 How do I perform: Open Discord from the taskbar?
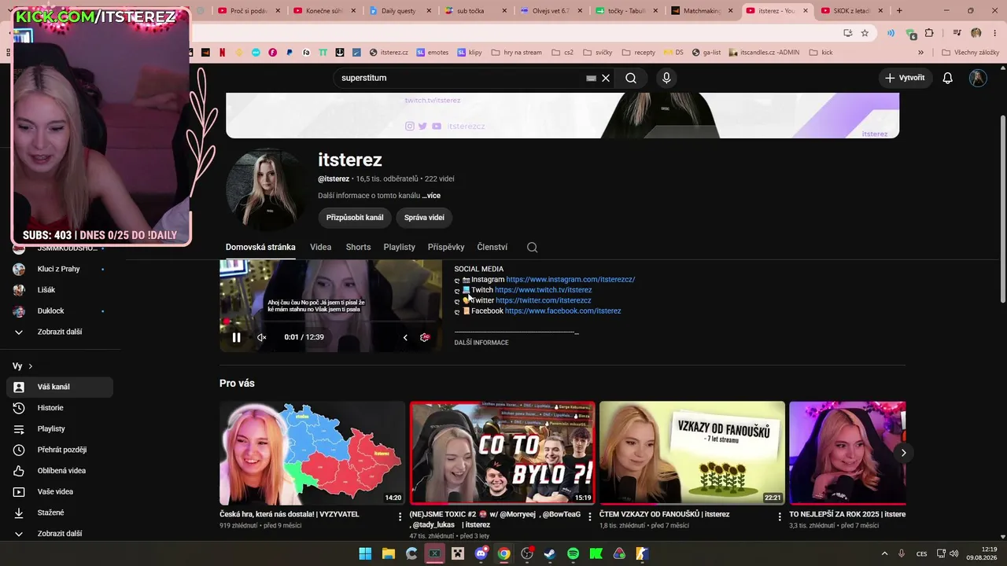pos(481,553)
